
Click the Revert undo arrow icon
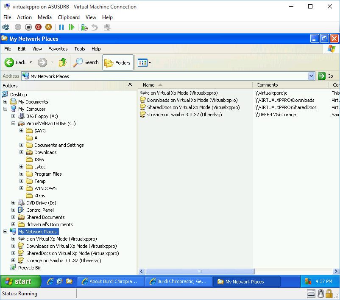[95, 27]
